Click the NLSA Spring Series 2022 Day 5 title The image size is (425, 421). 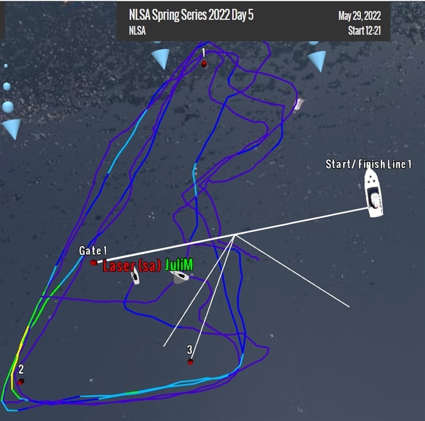pos(191,15)
